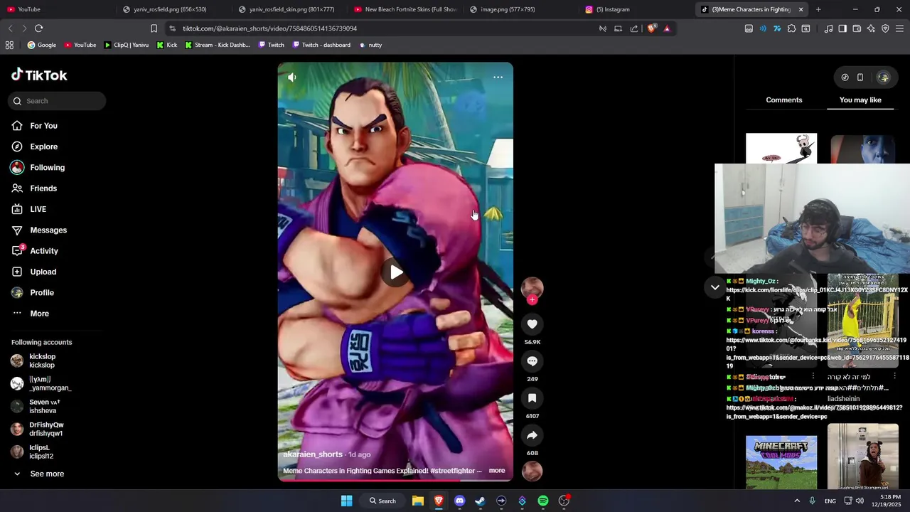Bookmark this page in address bar
The width and height of the screenshot is (910, 512).
[154, 28]
